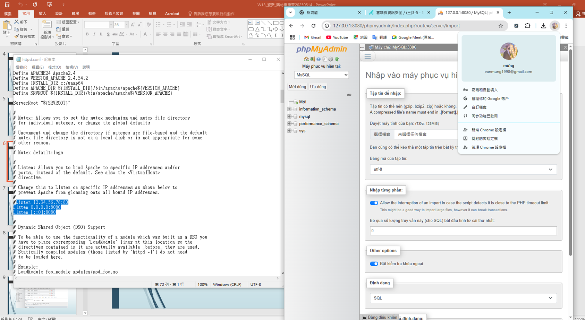Screen dimensions: 585x320
Task: Open the Chrome extensions puzzle icon
Action: 528,26
